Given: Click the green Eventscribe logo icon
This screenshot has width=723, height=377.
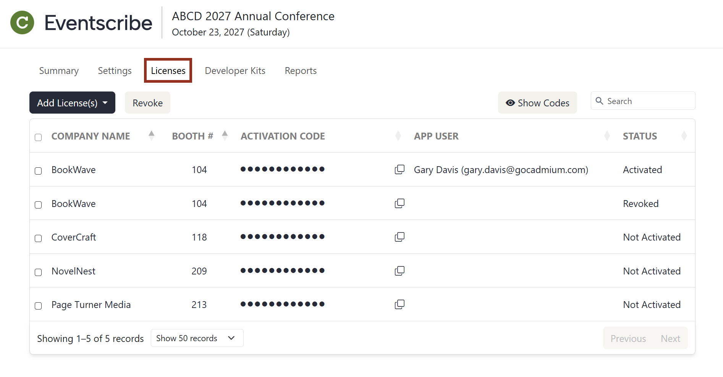Looking at the screenshot, I should pos(22,22).
